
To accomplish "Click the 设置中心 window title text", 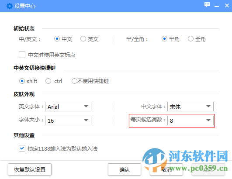I will coord(25,6).
